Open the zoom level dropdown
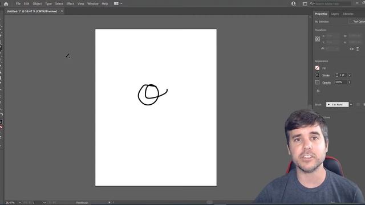This screenshot has height=205, width=365. 19,203
